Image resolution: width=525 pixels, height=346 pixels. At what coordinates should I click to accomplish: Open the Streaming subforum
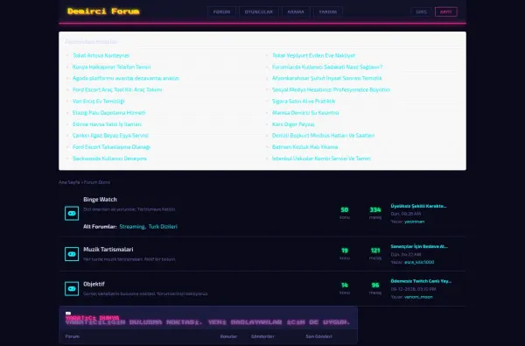pyautogui.click(x=132, y=227)
